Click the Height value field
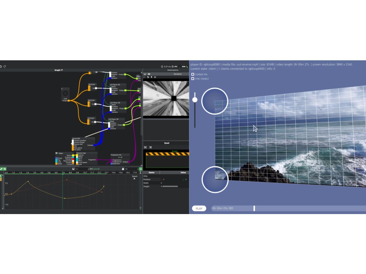Screen dimensions: 366x274 pyautogui.click(x=174, y=186)
